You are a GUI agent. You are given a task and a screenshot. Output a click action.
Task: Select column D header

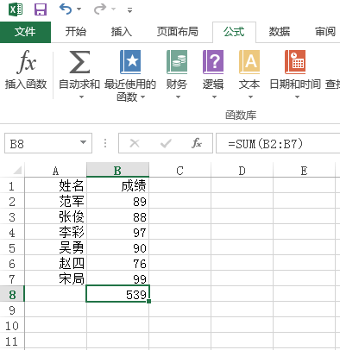(x=242, y=171)
